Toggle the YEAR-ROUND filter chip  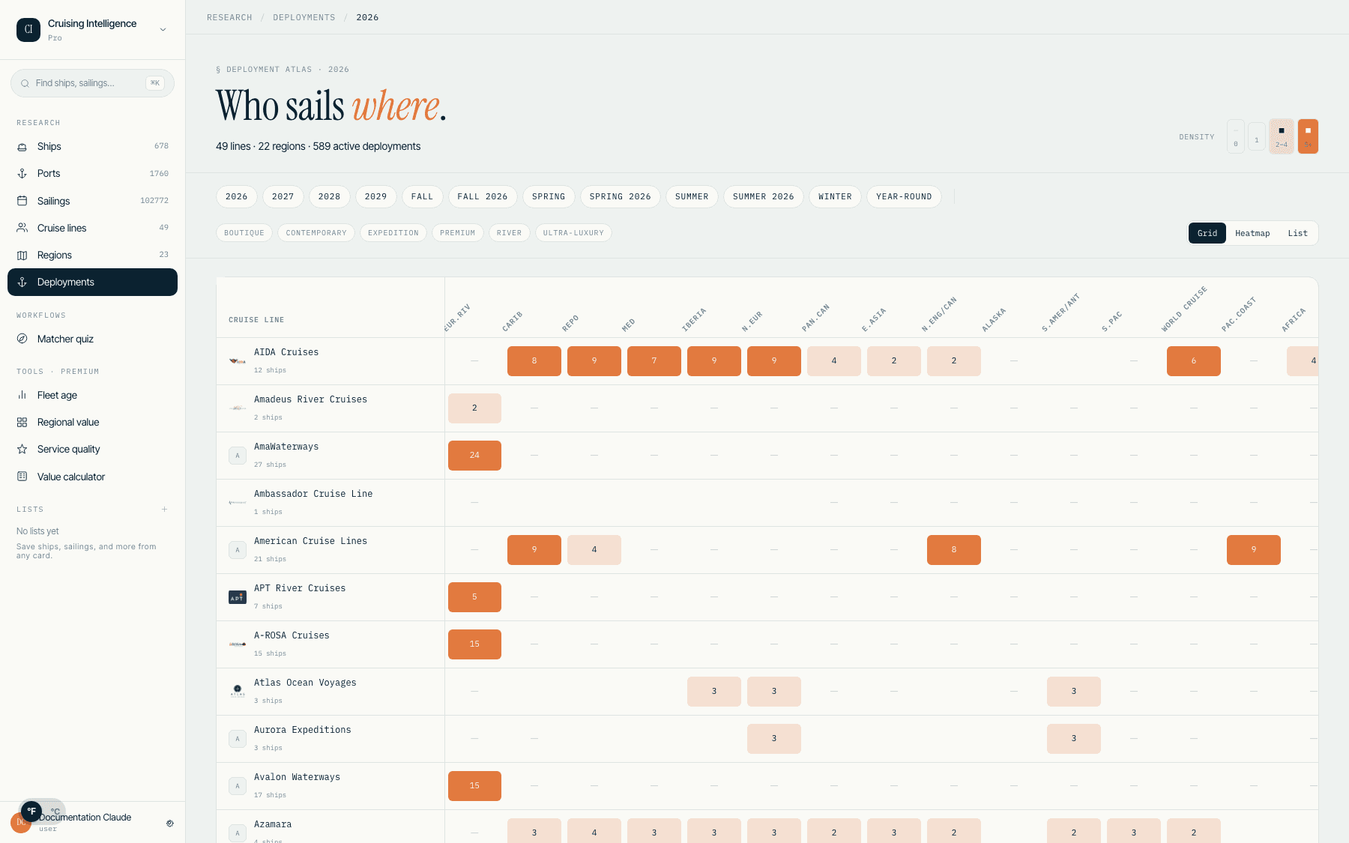point(904,197)
